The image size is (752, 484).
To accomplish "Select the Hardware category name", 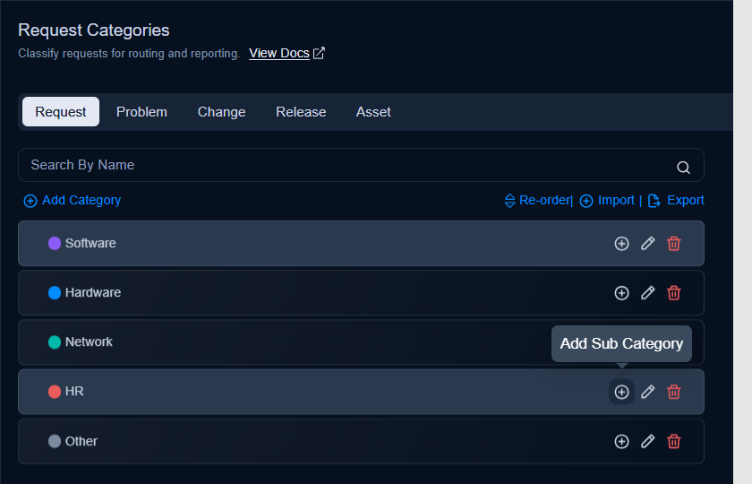I will pos(93,293).
